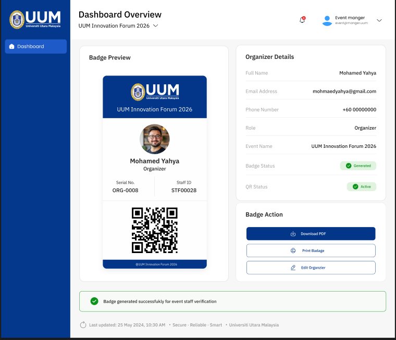
Task: Click the green check icon in Generated status
Action: (x=349, y=166)
